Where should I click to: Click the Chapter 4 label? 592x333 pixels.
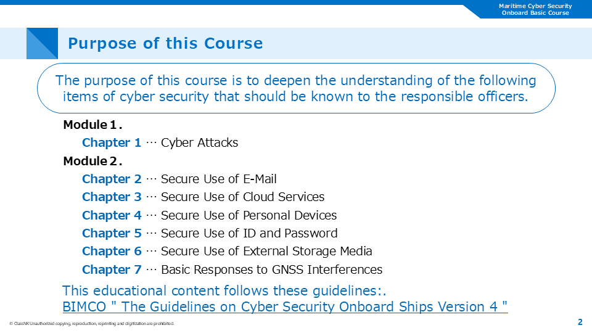[x=112, y=215]
